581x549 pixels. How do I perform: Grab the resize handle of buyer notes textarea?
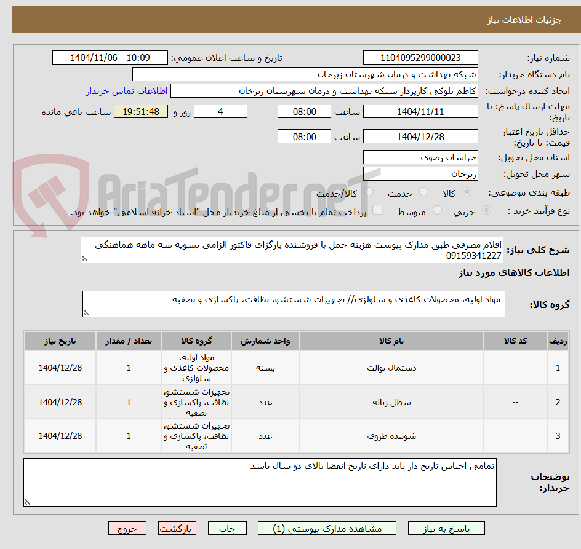(x=28, y=502)
